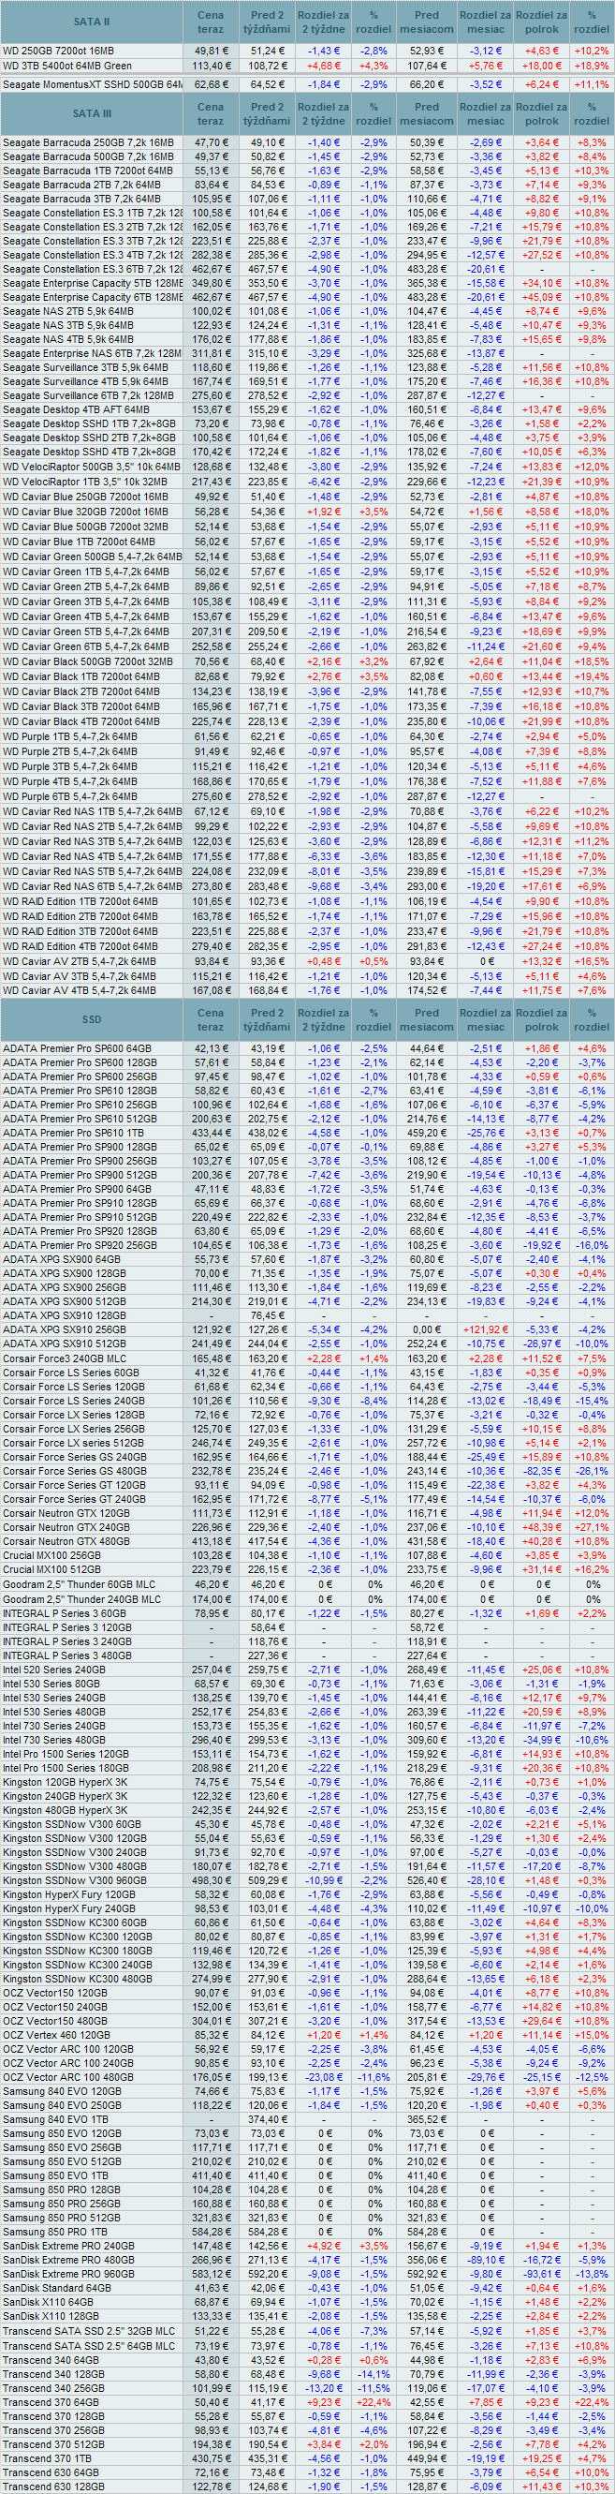Click the SSD section header
The width and height of the screenshot is (615, 2494).
(x=92, y=1019)
